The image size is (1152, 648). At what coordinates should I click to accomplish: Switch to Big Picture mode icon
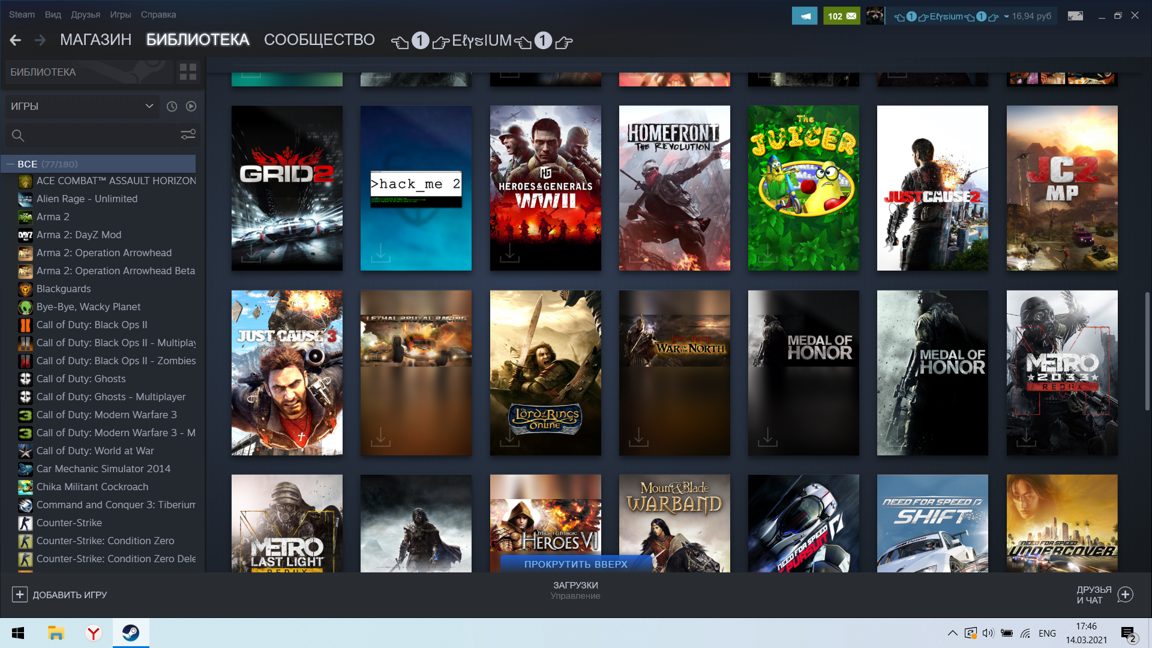tap(1075, 16)
